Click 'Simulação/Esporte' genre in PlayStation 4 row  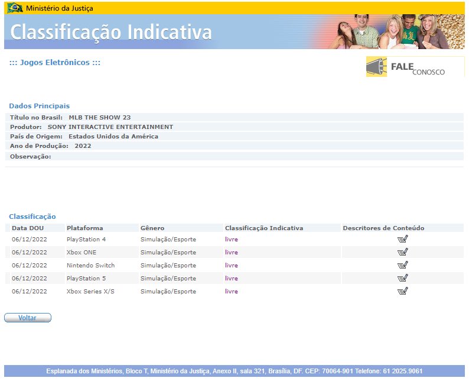[x=168, y=240]
